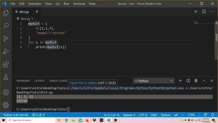218x123 pixels.
Task: Click the editor vertical scrollbar
Action: coord(216,40)
